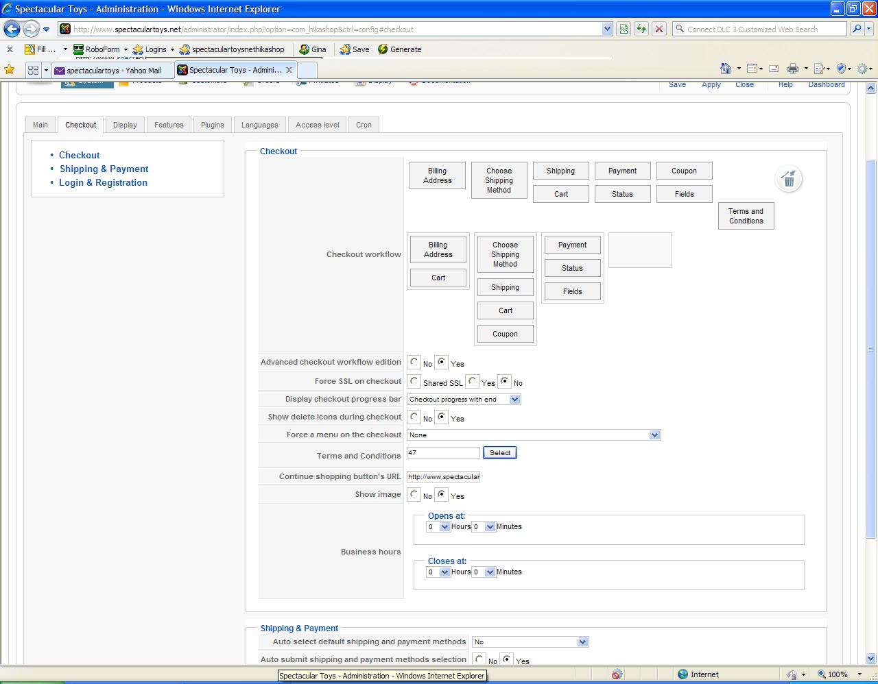This screenshot has width=878, height=684.
Task: Set Show delete icons during checkout to Yes
Action: pos(442,417)
